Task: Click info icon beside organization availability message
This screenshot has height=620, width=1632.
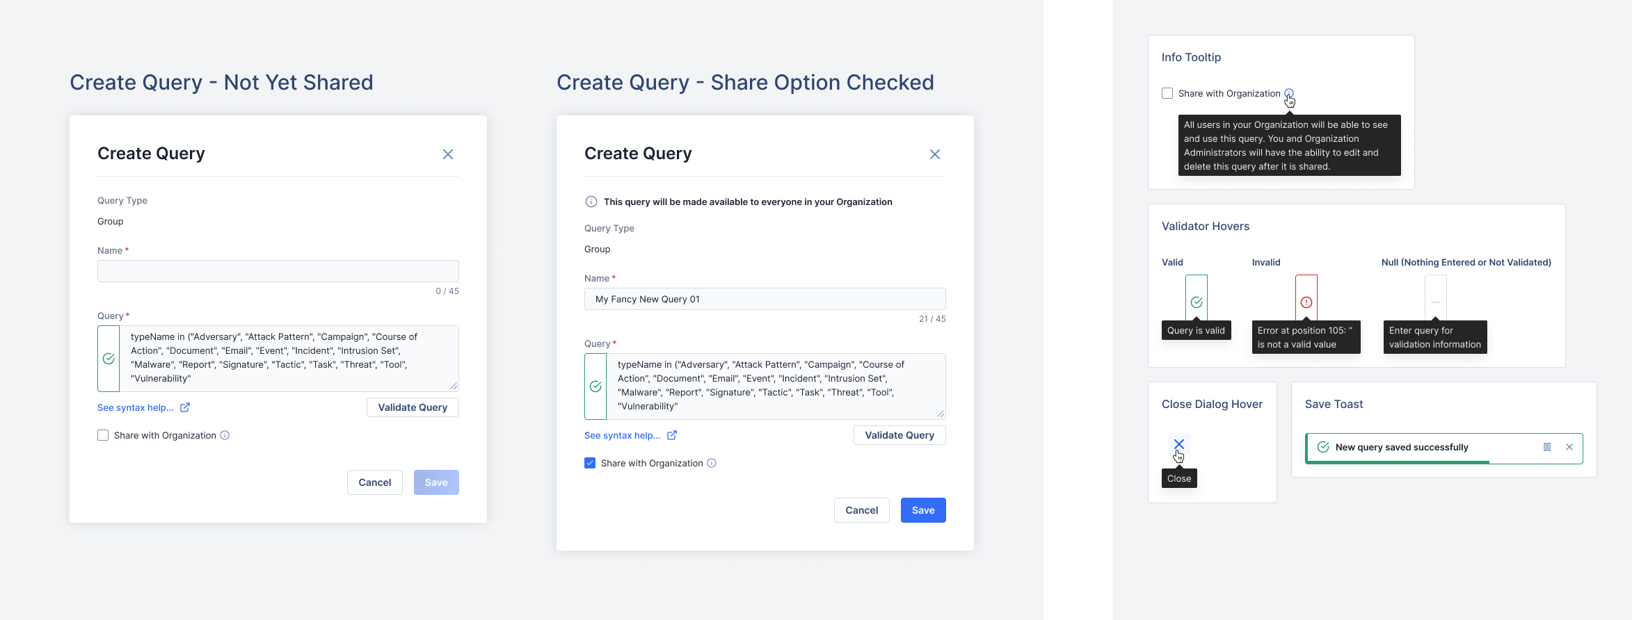Action: coord(591,202)
